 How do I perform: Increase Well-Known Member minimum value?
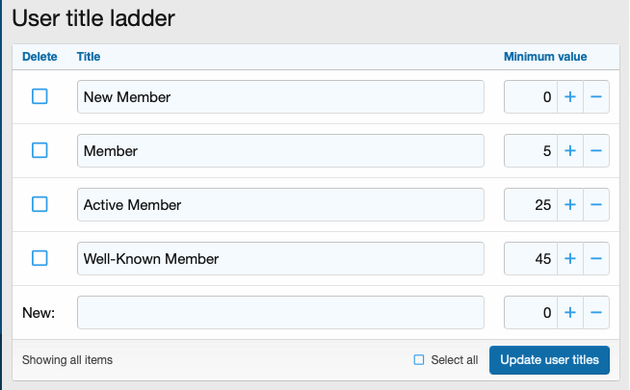(x=569, y=259)
